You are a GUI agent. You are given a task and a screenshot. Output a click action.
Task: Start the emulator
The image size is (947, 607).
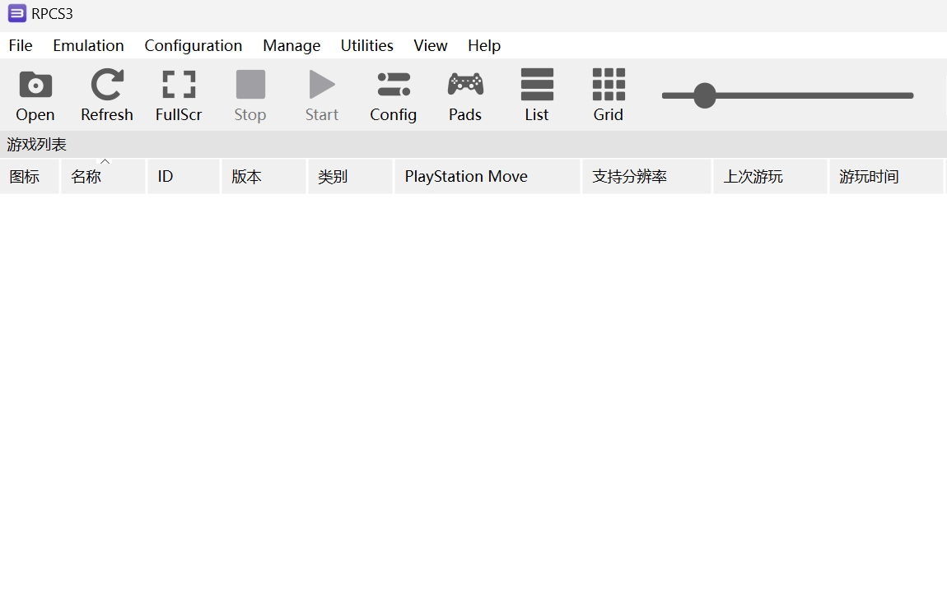(321, 95)
